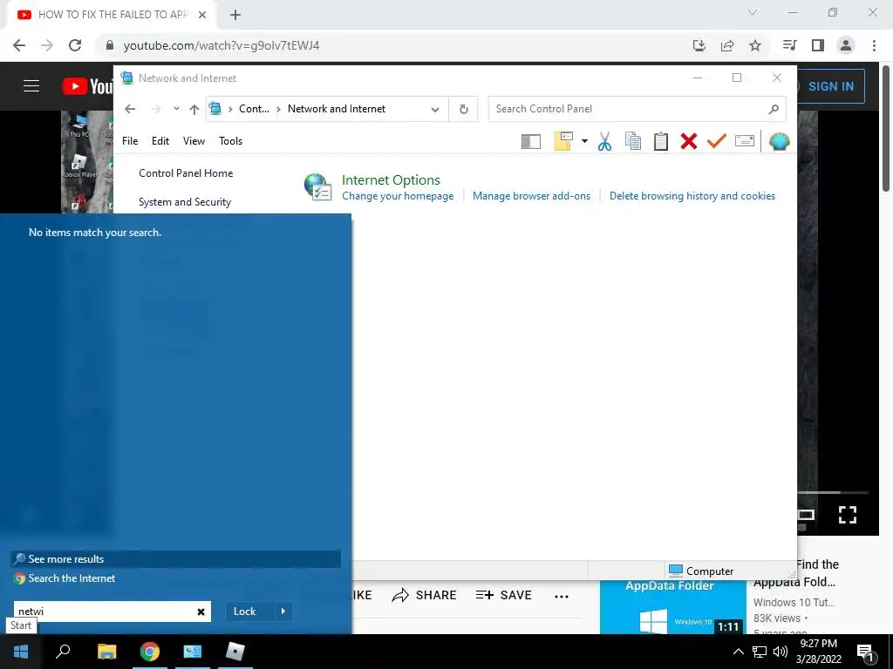
Task: Open Chrome from the taskbar
Action: click(150, 652)
